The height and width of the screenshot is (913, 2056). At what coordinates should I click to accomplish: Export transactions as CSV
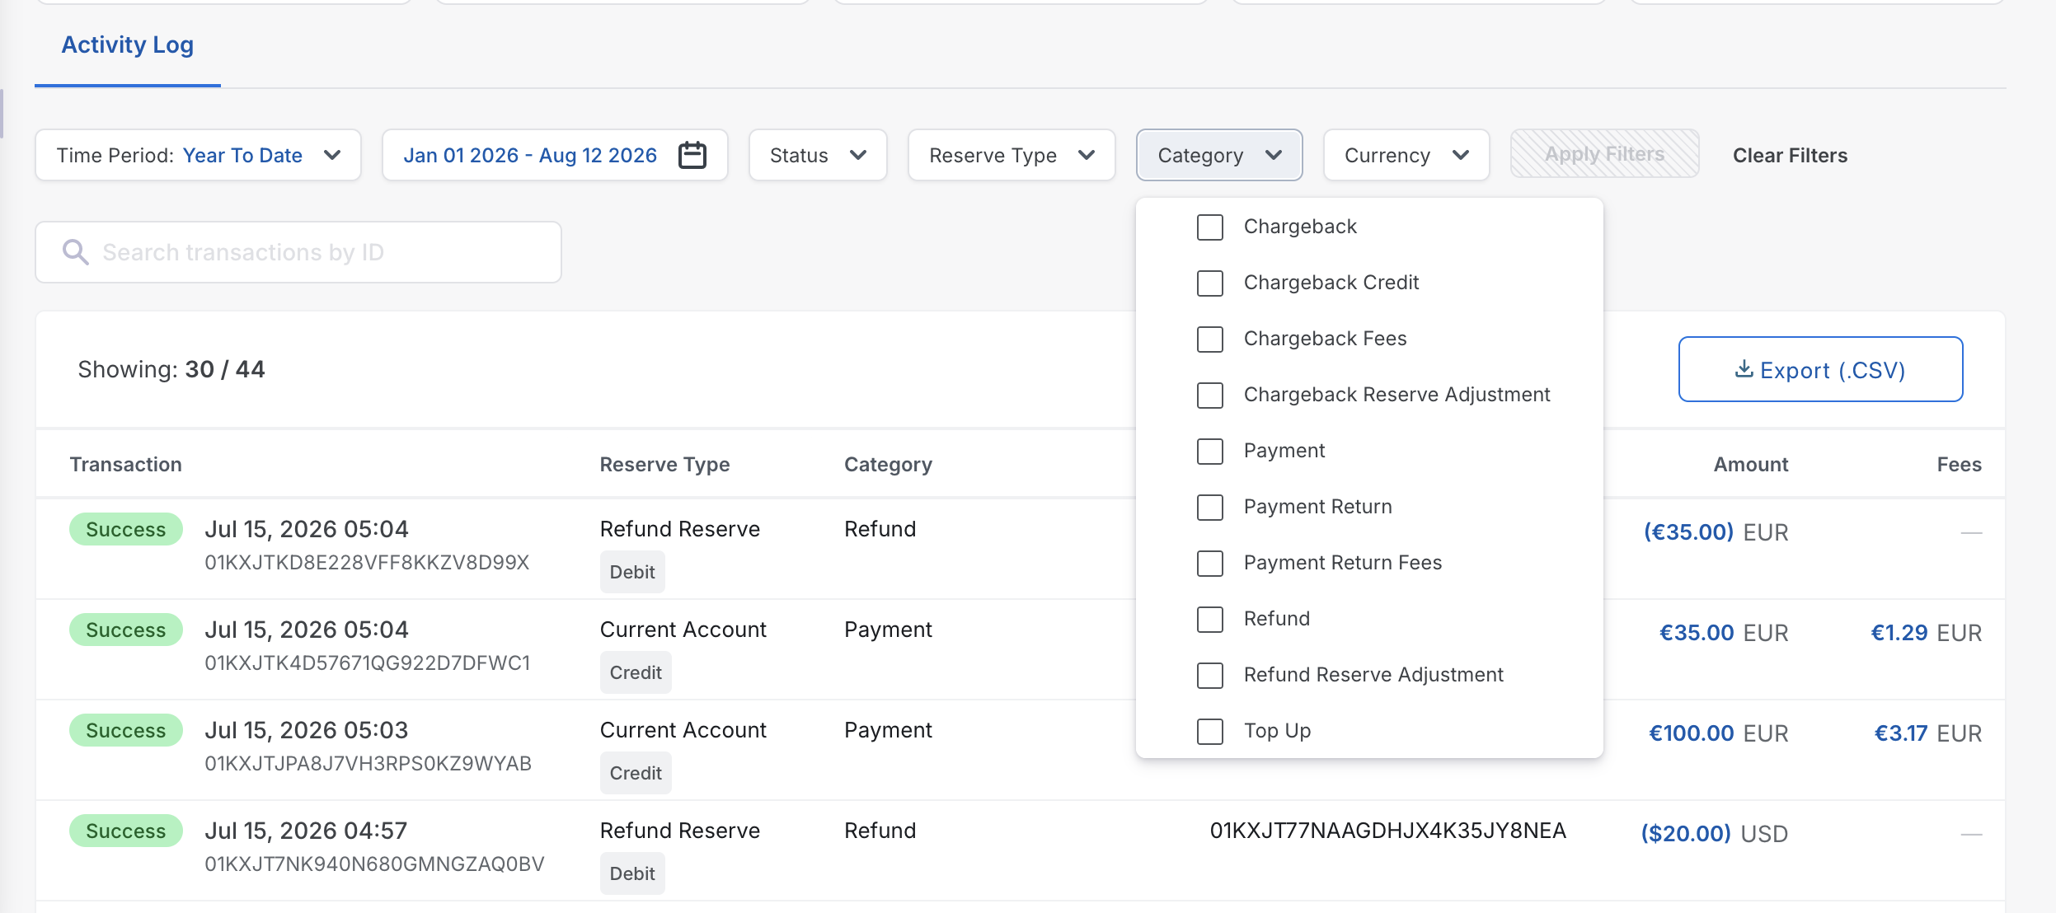1820,369
